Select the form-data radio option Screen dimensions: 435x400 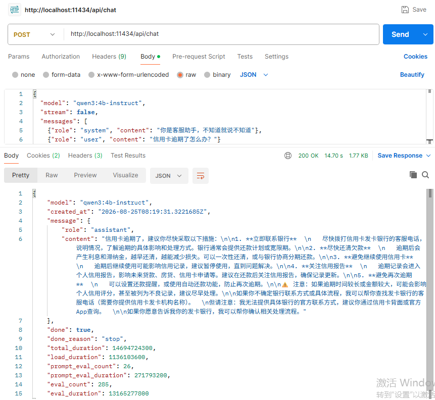pos(46,75)
